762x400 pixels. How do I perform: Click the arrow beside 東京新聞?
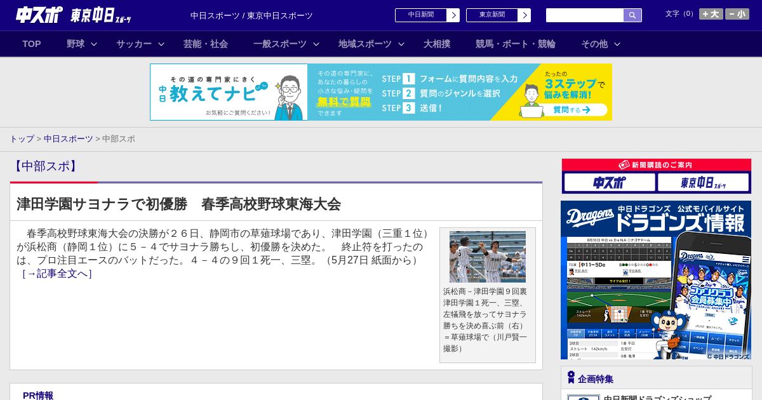(x=525, y=15)
